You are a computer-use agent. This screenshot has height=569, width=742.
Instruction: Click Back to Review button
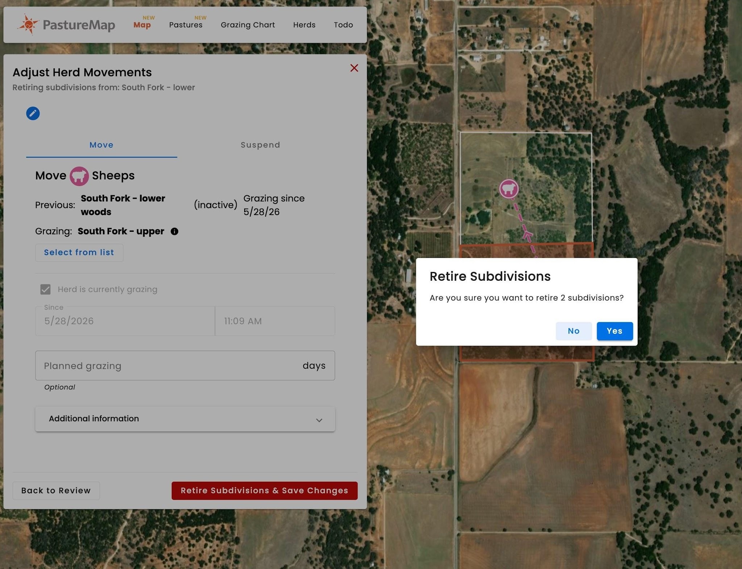56,491
